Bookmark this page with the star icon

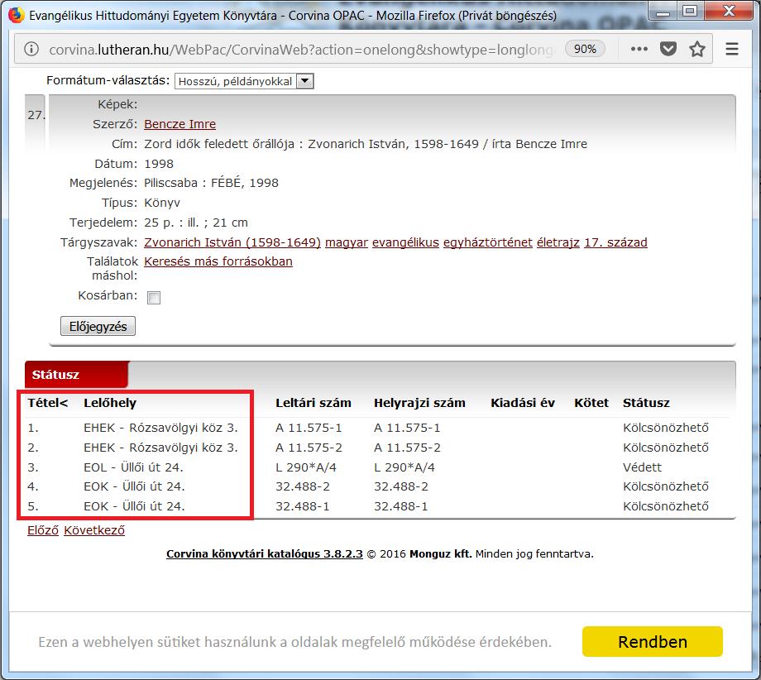point(697,49)
